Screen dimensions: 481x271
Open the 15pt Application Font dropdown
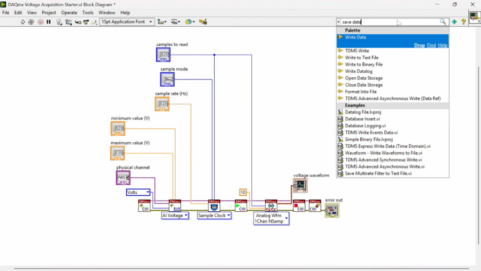click(x=127, y=22)
